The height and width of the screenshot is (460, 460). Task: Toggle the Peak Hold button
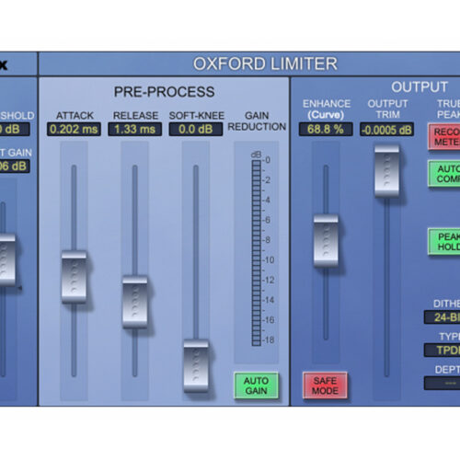(444, 242)
